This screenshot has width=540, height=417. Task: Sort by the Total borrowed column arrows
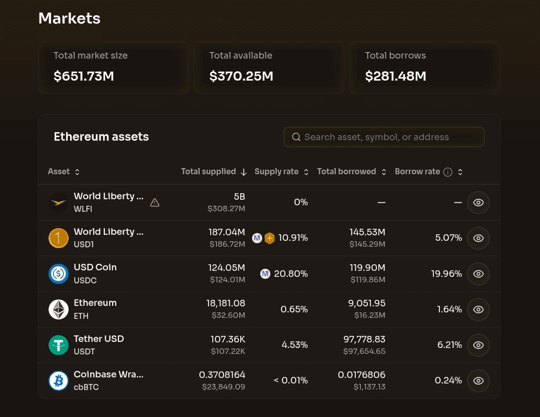click(384, 172)
